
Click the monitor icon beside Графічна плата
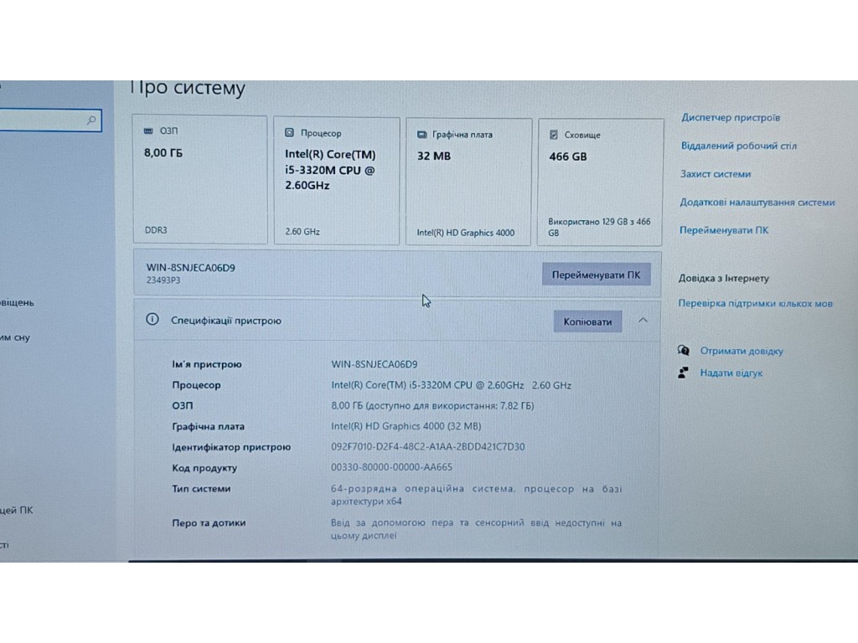pyautogui.click(x=421, y=134)
